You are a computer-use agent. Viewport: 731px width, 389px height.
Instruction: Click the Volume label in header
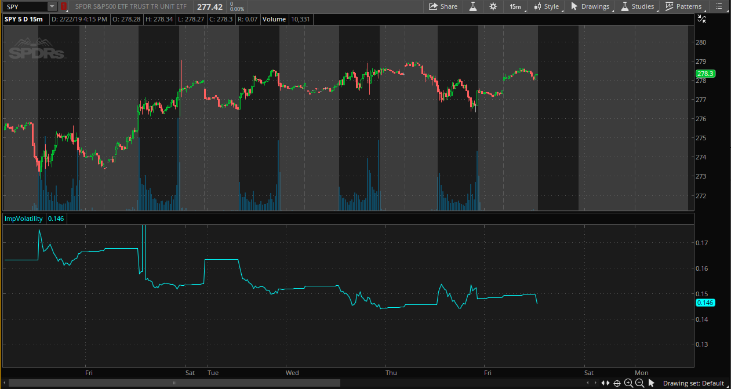(x=274, y=19)
